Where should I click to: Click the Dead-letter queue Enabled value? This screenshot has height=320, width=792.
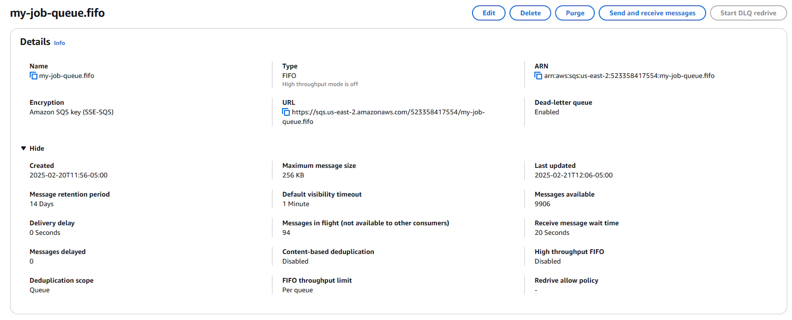pos(547,112)
